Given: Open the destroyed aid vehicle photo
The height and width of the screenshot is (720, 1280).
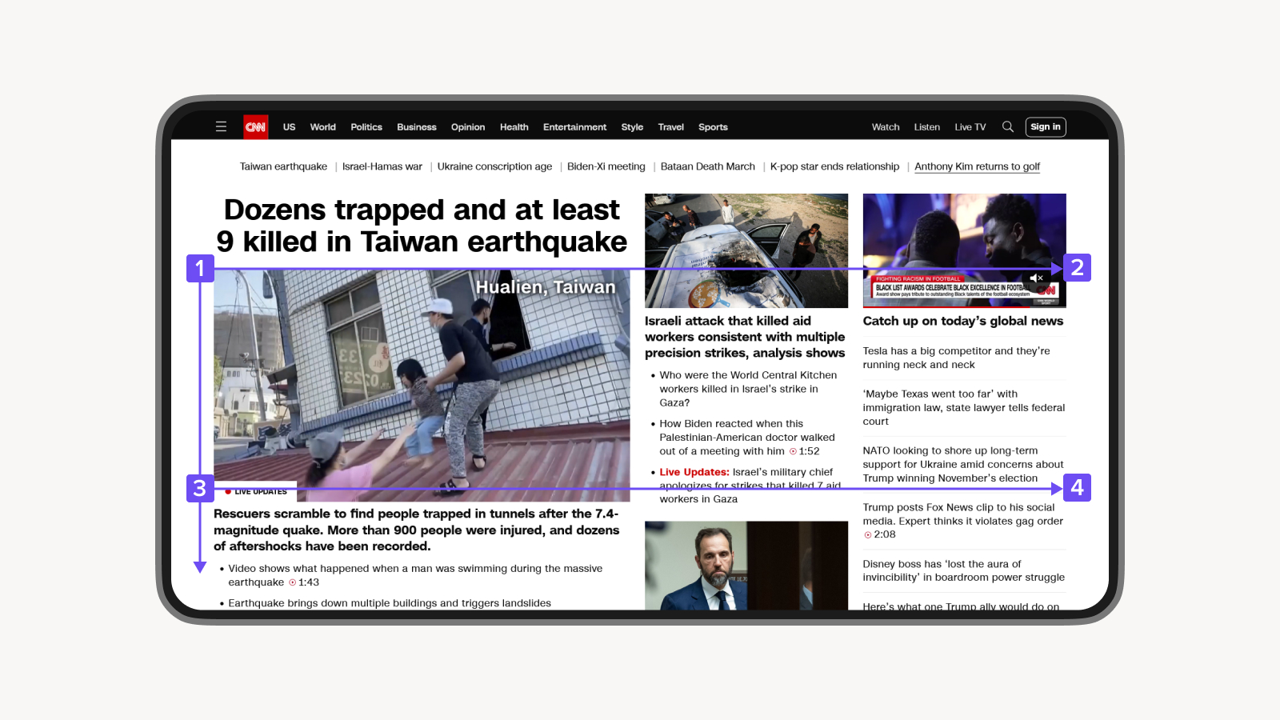Looking at the screenshot, I should point(746,250).
